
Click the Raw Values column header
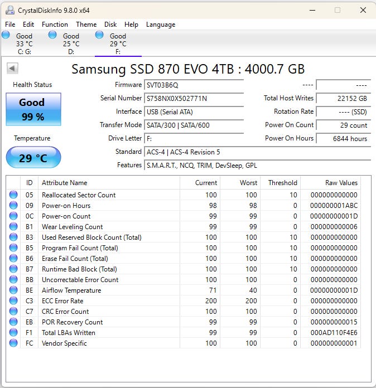click(x=341, y=183)
